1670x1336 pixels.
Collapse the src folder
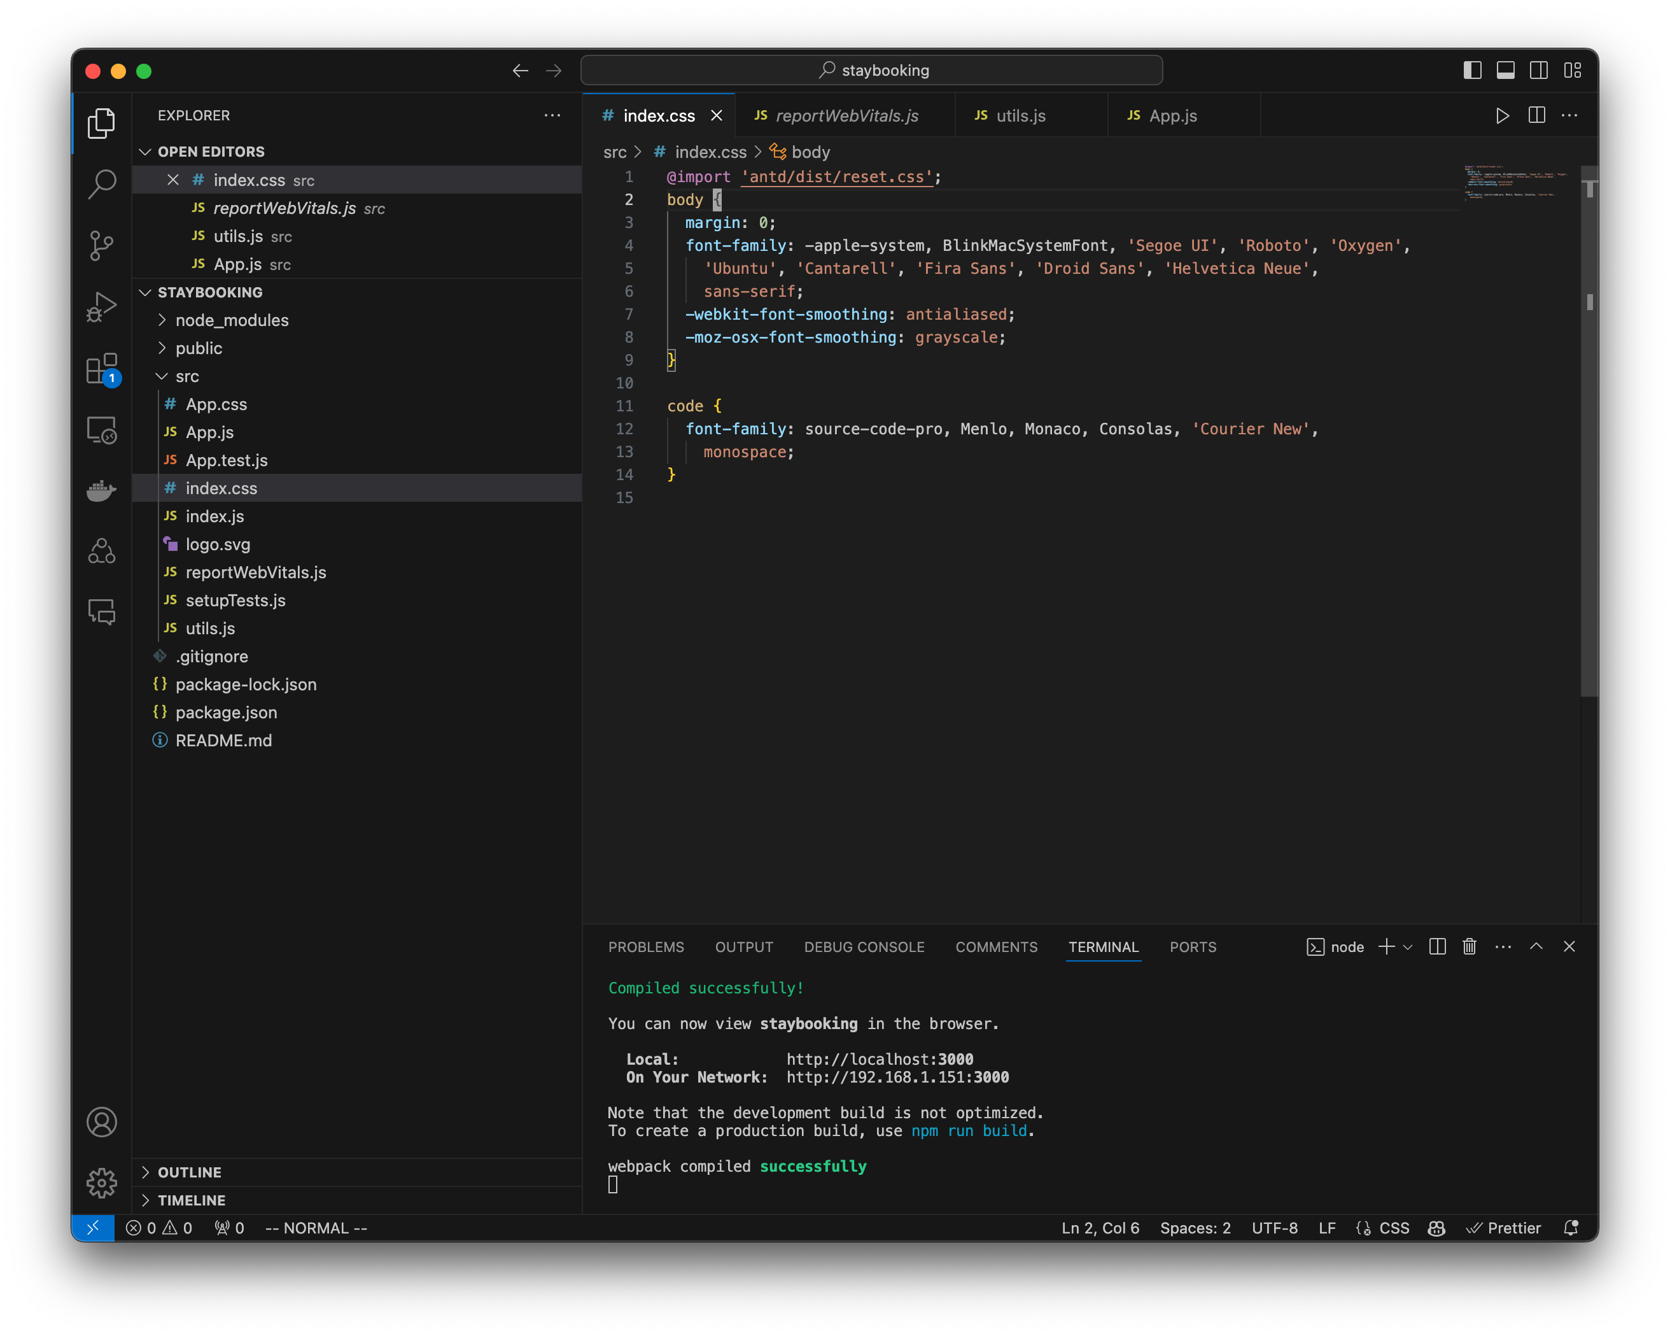tap(186, 376)
